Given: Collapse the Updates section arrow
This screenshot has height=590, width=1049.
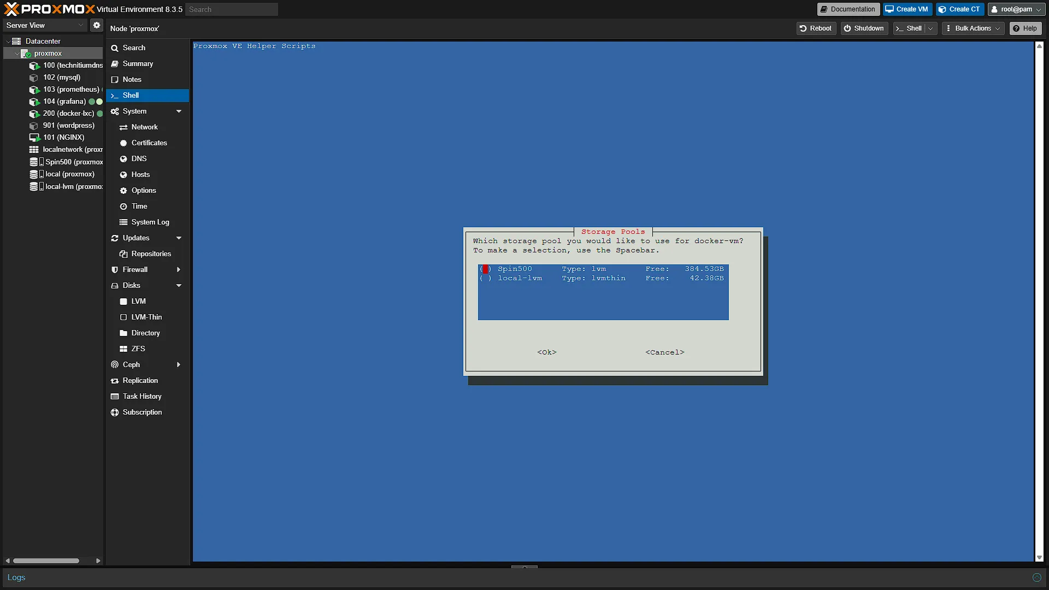Looking at the screenshot, I should click(x=179, y=238).
